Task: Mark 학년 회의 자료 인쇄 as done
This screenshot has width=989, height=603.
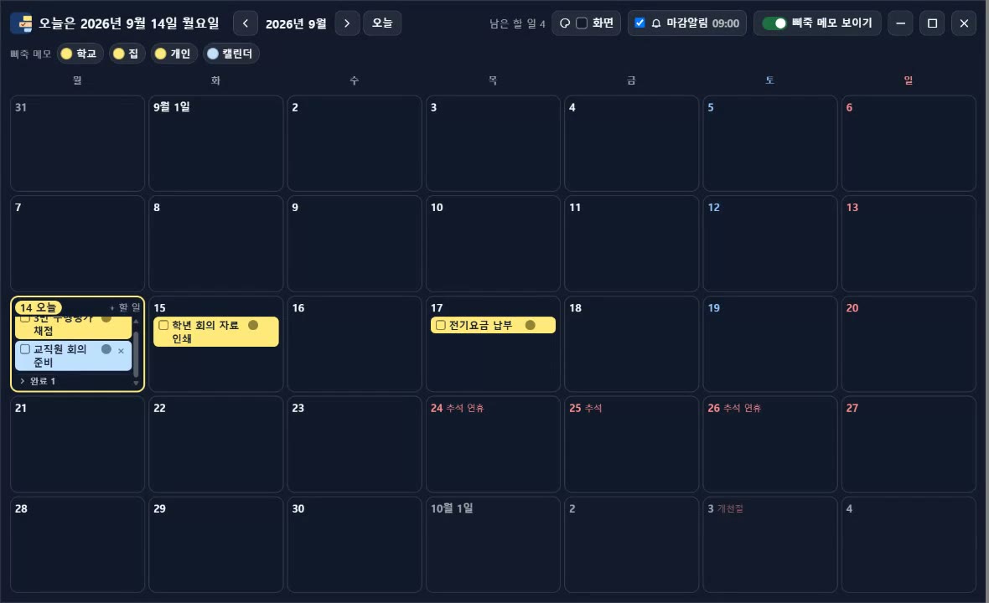Action: [163, 325]
